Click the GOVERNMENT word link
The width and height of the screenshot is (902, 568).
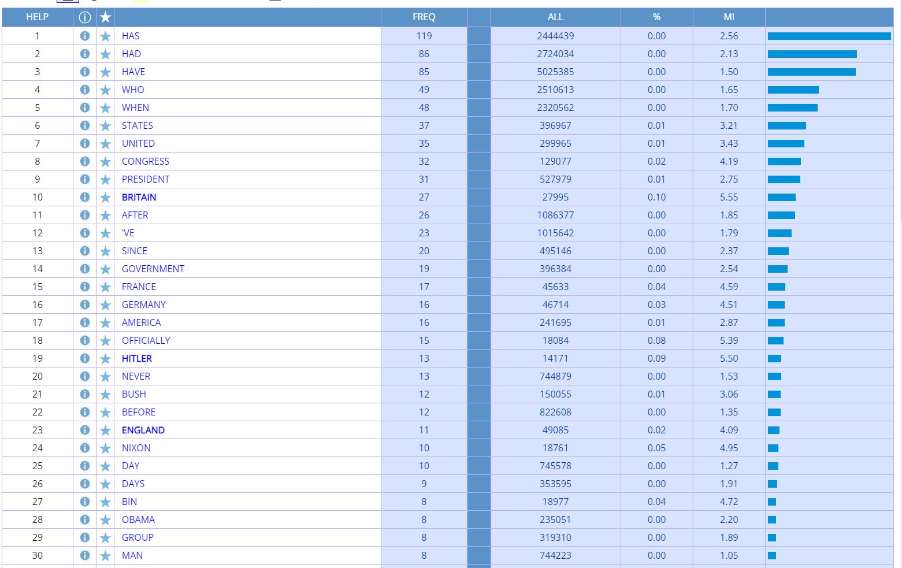click(x=153, y=269)
